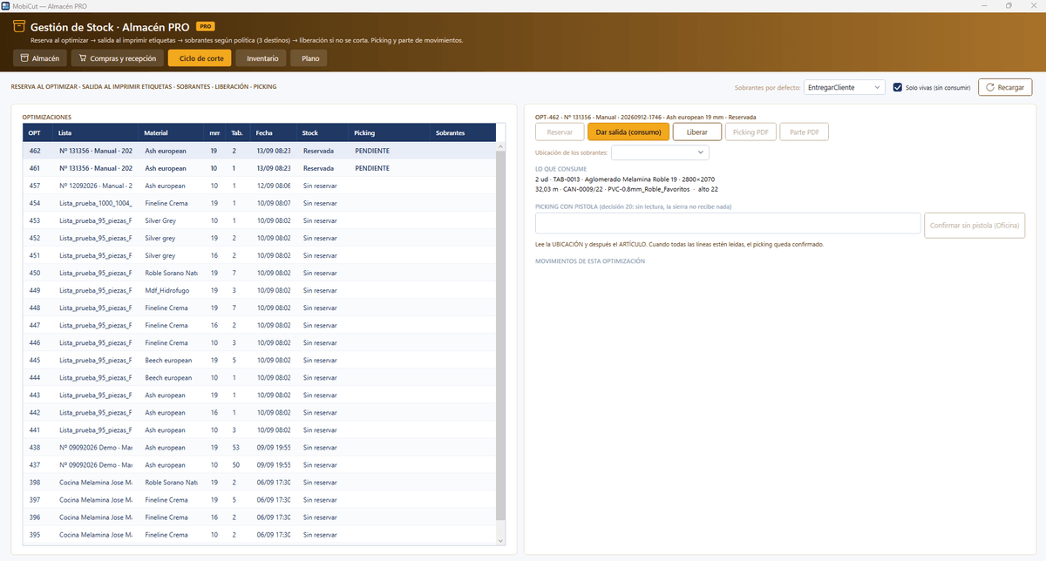Click the archive box icon beside Gestión de Stock
The width and height of the screenshot is (1046, 561).
click(x=19, y=27)
